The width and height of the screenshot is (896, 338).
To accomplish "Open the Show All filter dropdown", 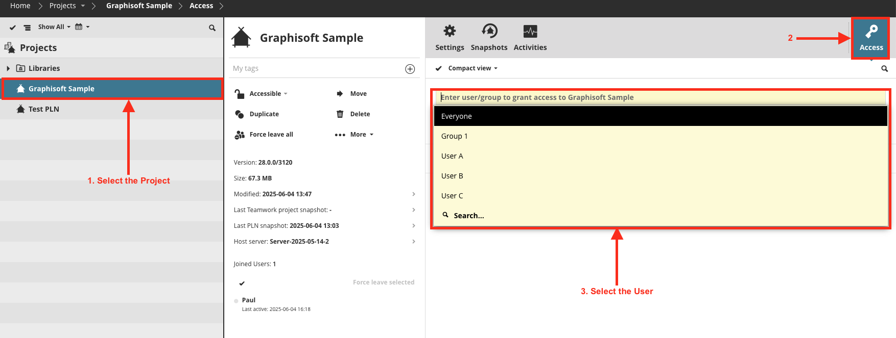I will (54, 27).
